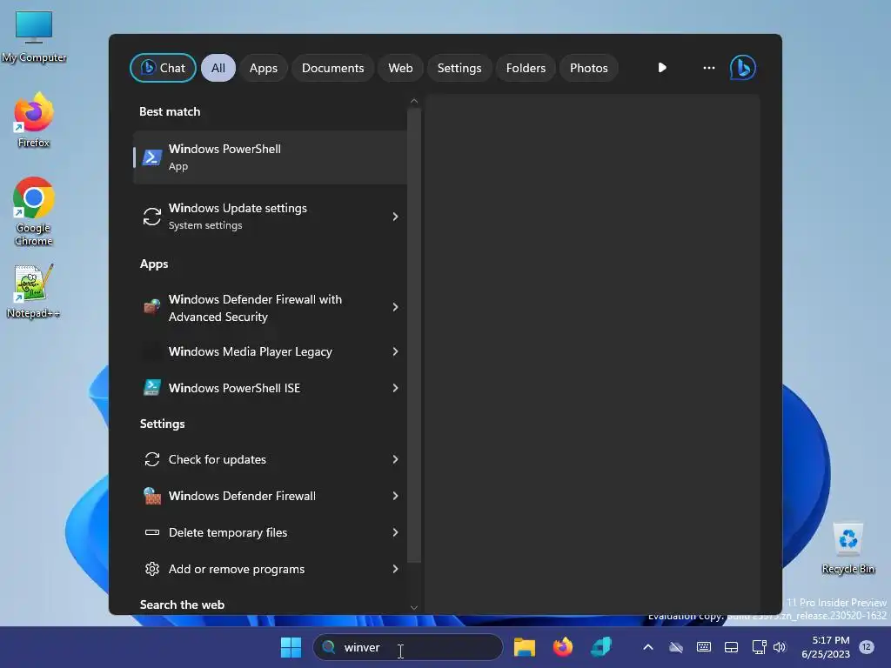Open network status tray icon
This screenshot has width=891, height=668.
[x=759, y=647]
